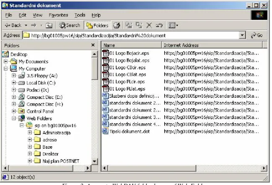272x185 pixels.
Task: Click the Web Folders icon
Action: coord(21,118)
